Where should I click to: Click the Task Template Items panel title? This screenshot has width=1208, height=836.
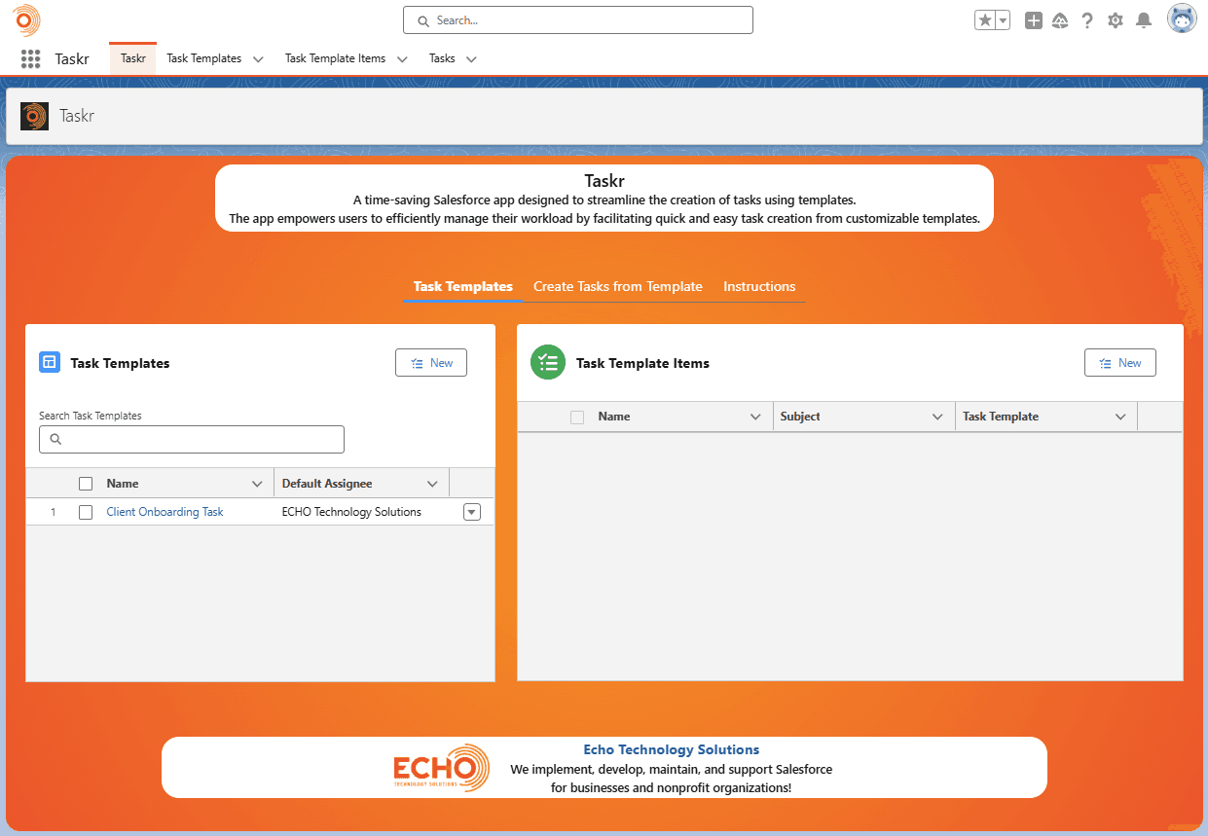pos(642,363)
